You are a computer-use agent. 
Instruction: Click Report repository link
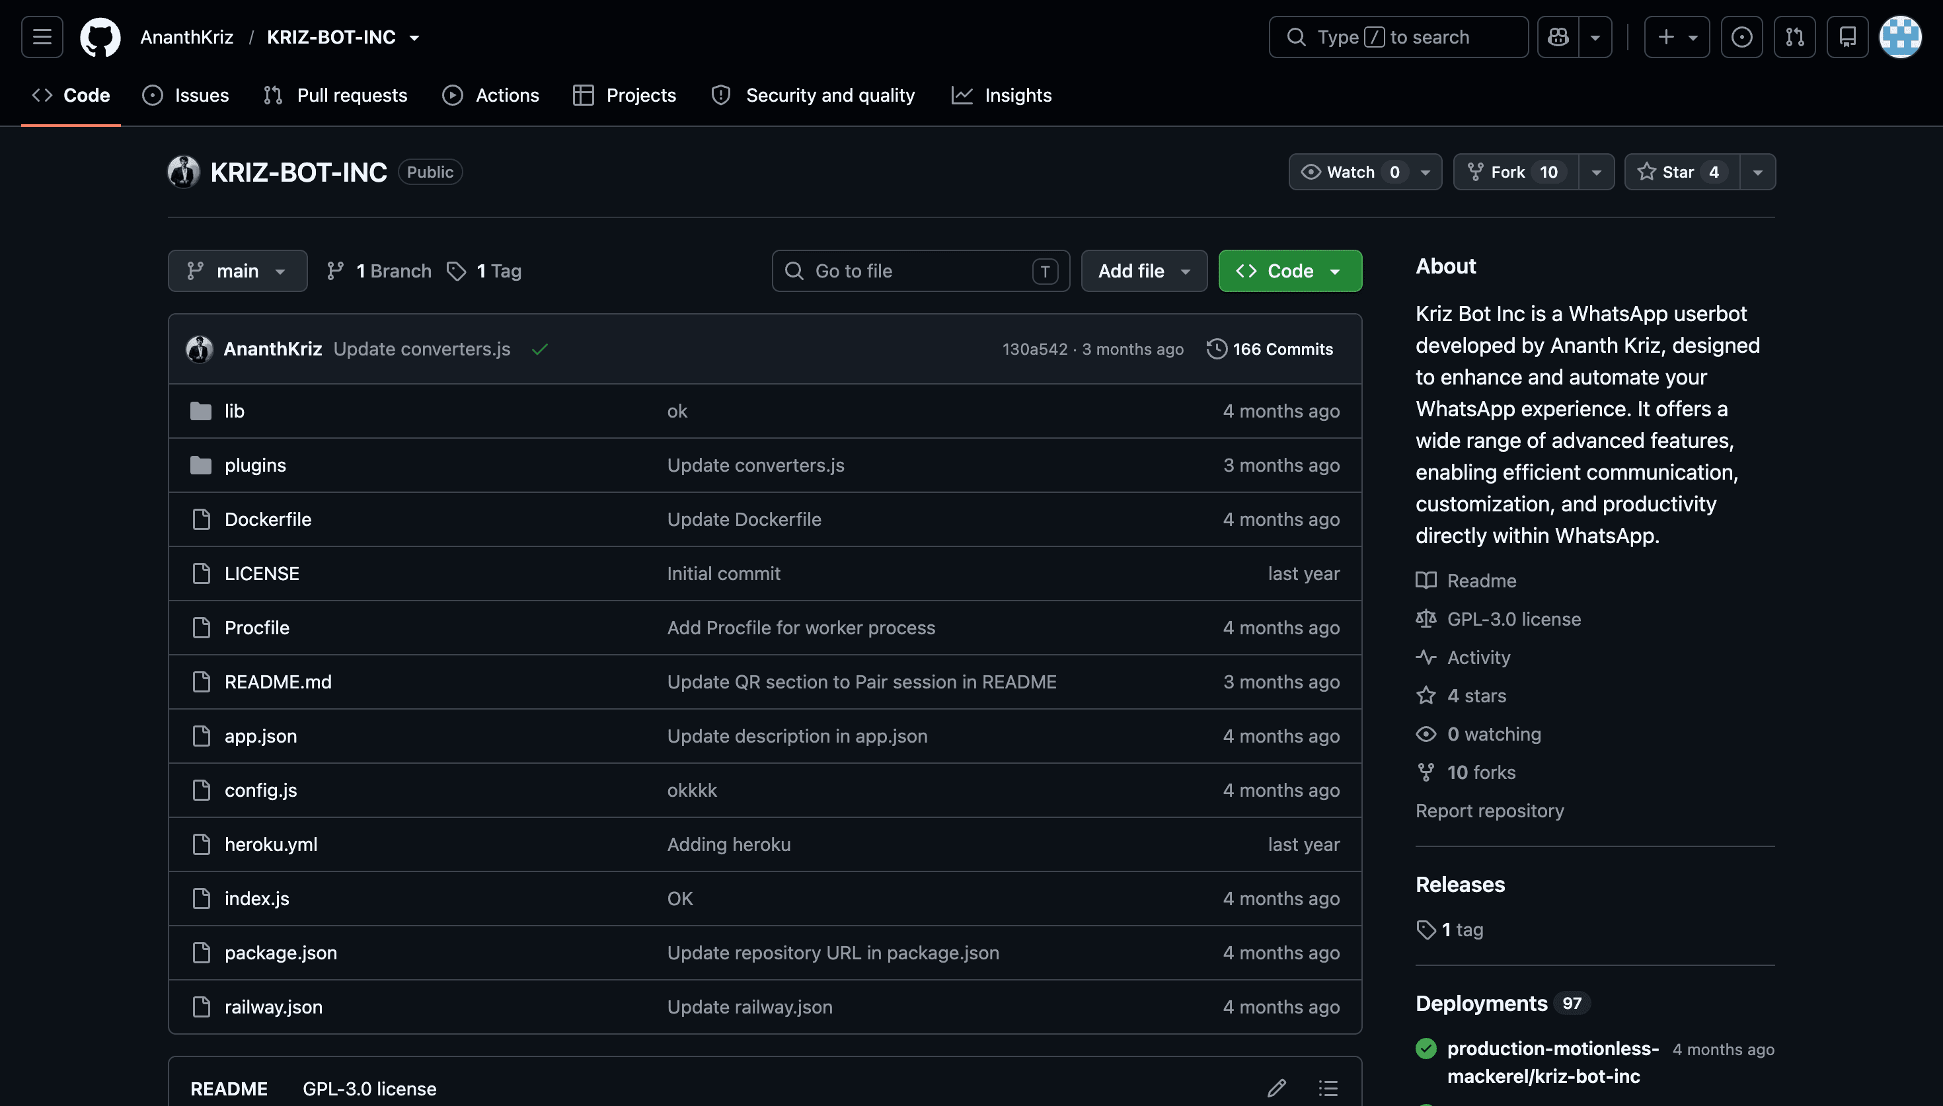1490,811
